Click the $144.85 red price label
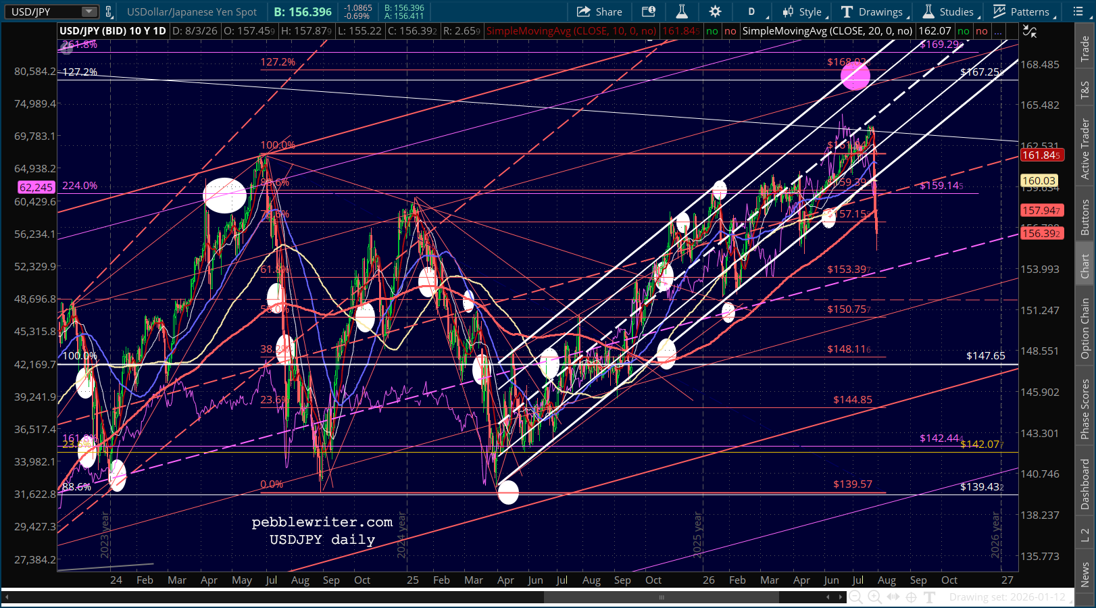The width and height of the screenshot is (1096, 608). [853, 399]
